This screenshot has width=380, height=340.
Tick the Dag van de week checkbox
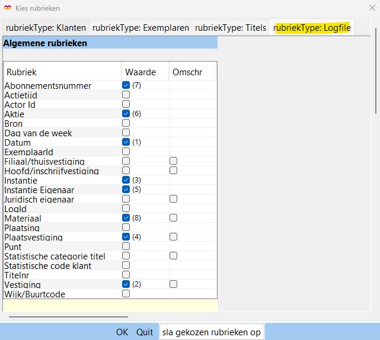pos(126,133)
